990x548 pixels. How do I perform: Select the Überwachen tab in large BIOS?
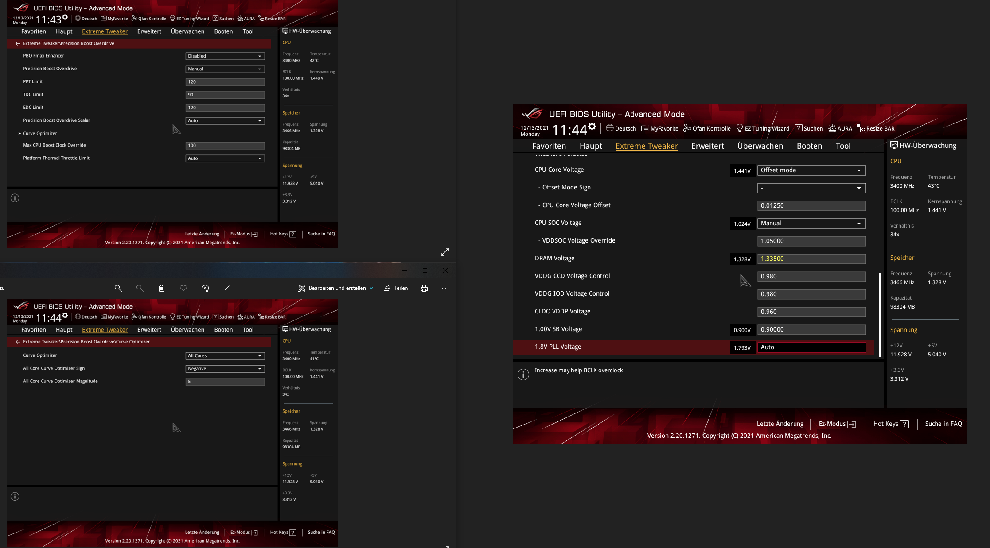(760, 146)
